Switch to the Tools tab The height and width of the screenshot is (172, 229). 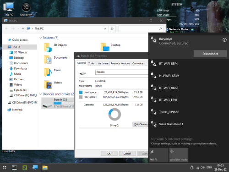91,63
